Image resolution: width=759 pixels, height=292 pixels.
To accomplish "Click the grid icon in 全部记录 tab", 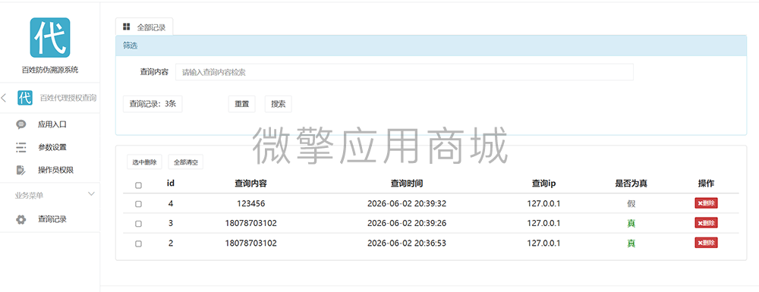I will [126, 27].
